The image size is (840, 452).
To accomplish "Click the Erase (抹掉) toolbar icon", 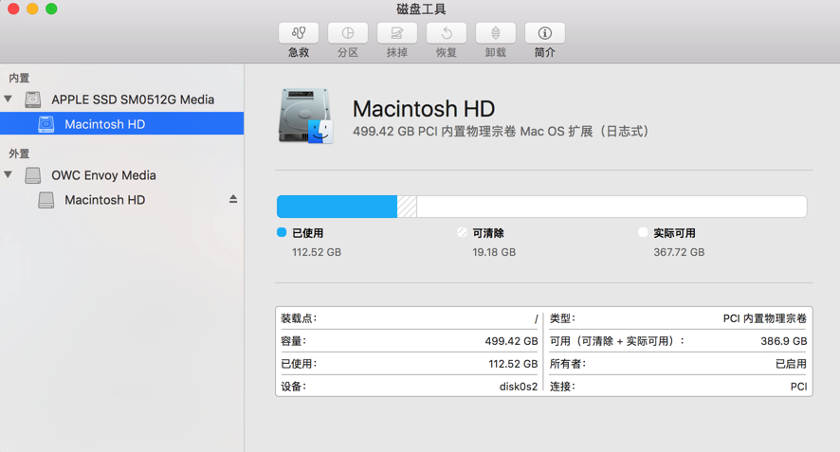I will (x=397, y=34).
